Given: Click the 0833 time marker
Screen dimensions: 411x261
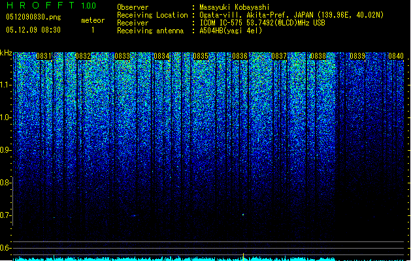Looking at the screenshot, I should [122, 56].
